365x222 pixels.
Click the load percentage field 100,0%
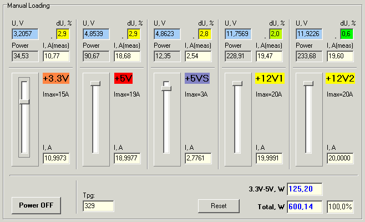[x=340, y=207]
